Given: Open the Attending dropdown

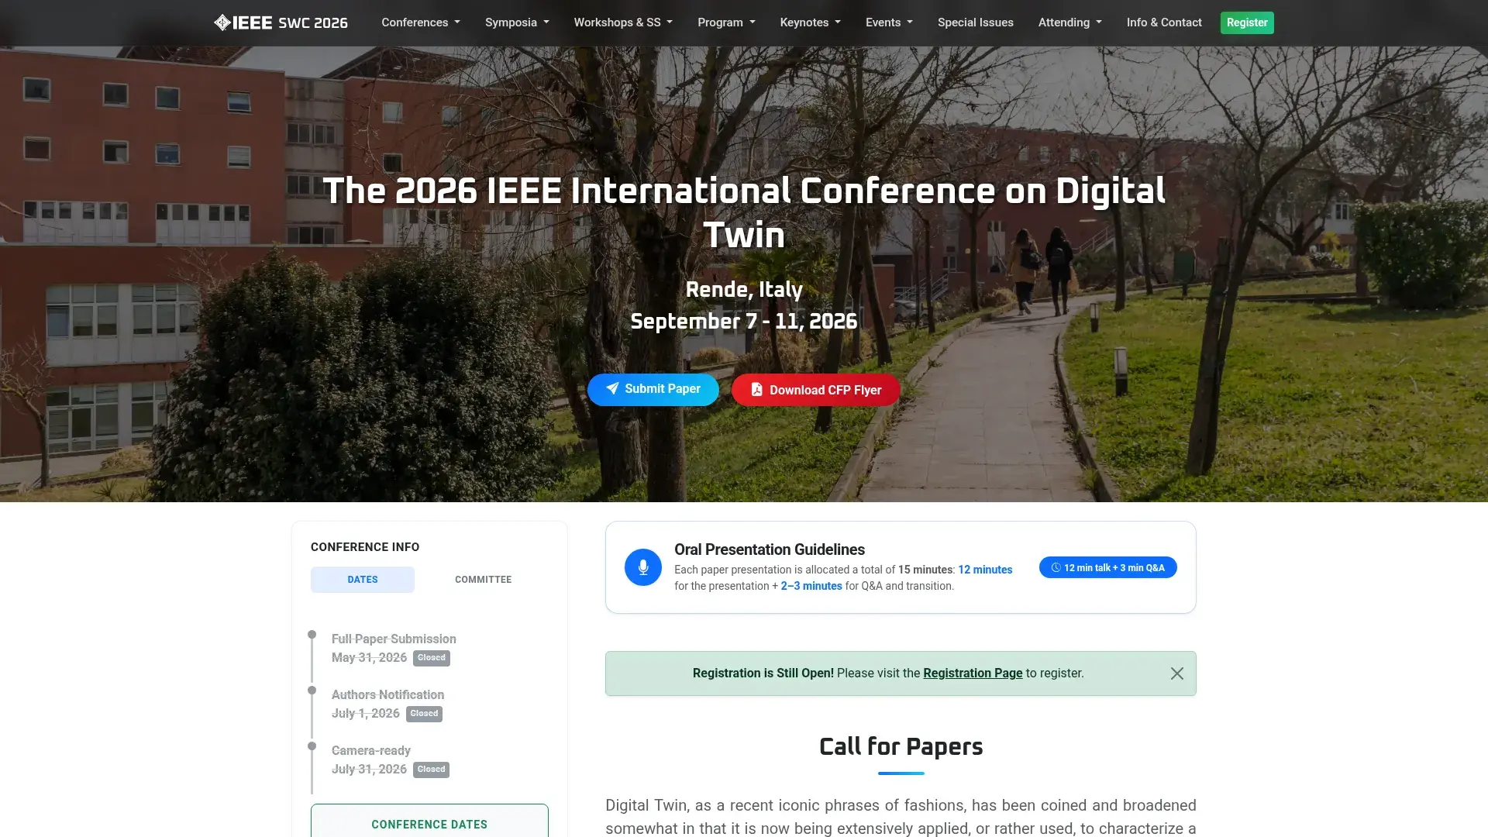Looking at the screenshot, I should coord(1069,22).
